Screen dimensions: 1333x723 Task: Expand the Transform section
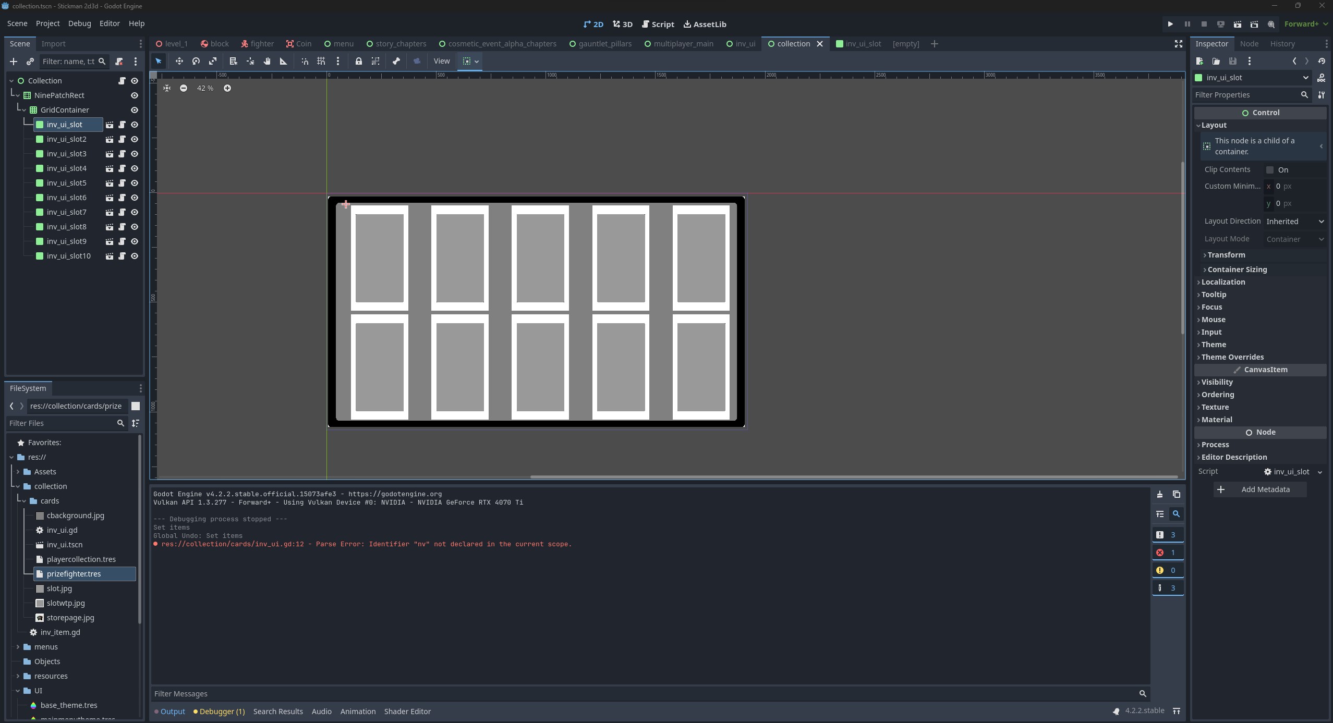(1226, 255)
